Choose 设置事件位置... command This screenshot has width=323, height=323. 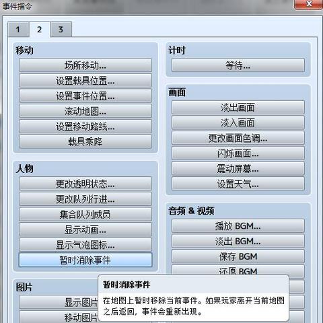(x=85, y=96)
